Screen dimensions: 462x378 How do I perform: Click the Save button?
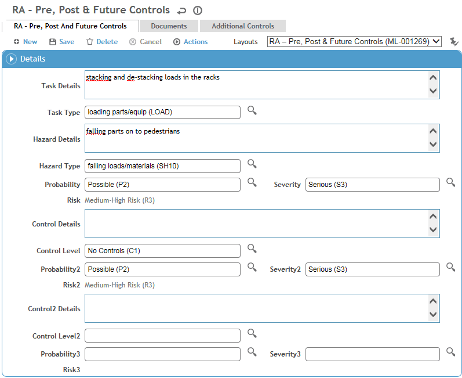(61, 42)
